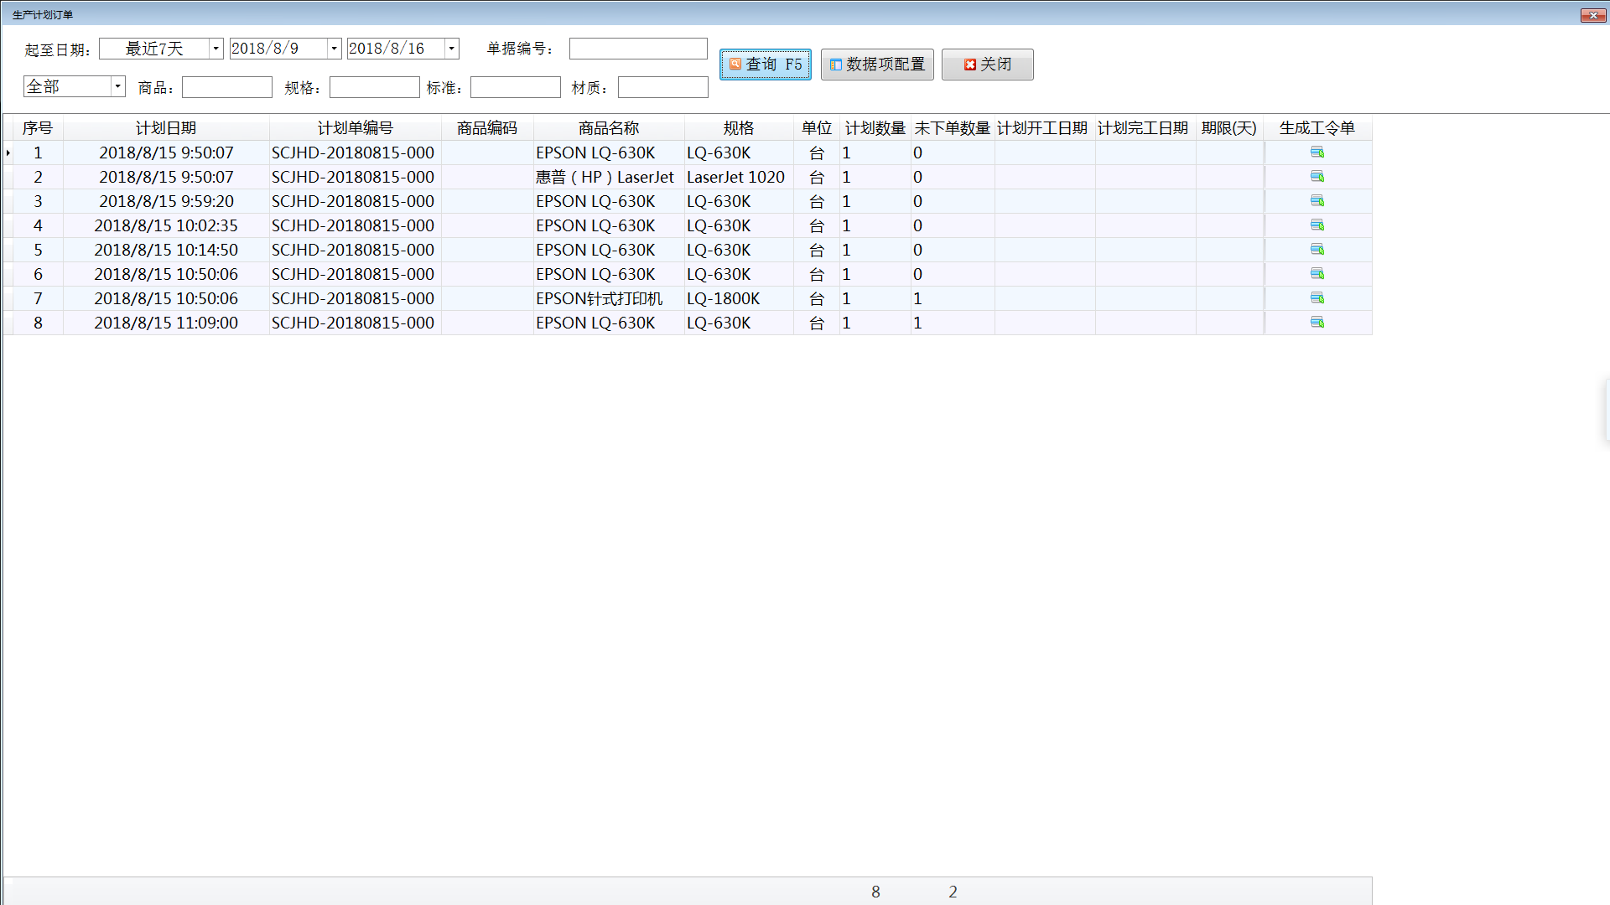
Task: Open the start date 2018/8/9 picker arrow
Action: tap(334, 49)
